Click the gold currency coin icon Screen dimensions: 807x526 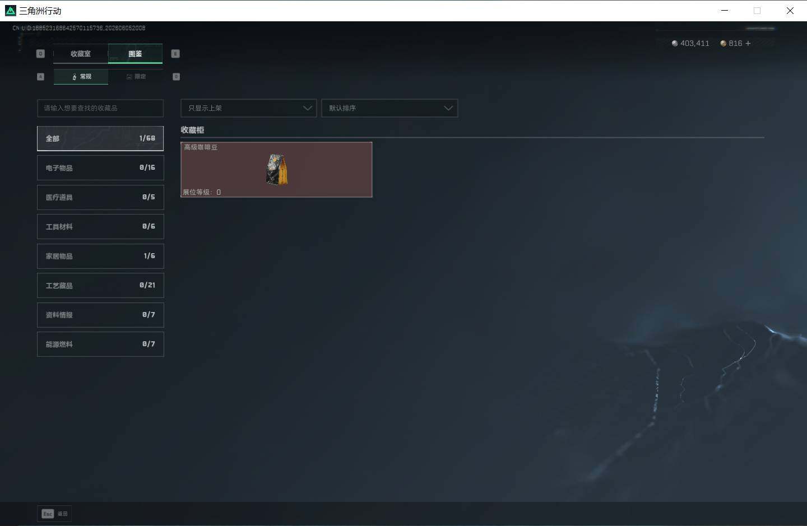(723, 43)
